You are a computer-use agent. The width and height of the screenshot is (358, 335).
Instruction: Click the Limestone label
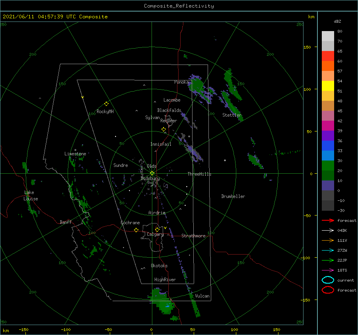[x=75, y=154]
